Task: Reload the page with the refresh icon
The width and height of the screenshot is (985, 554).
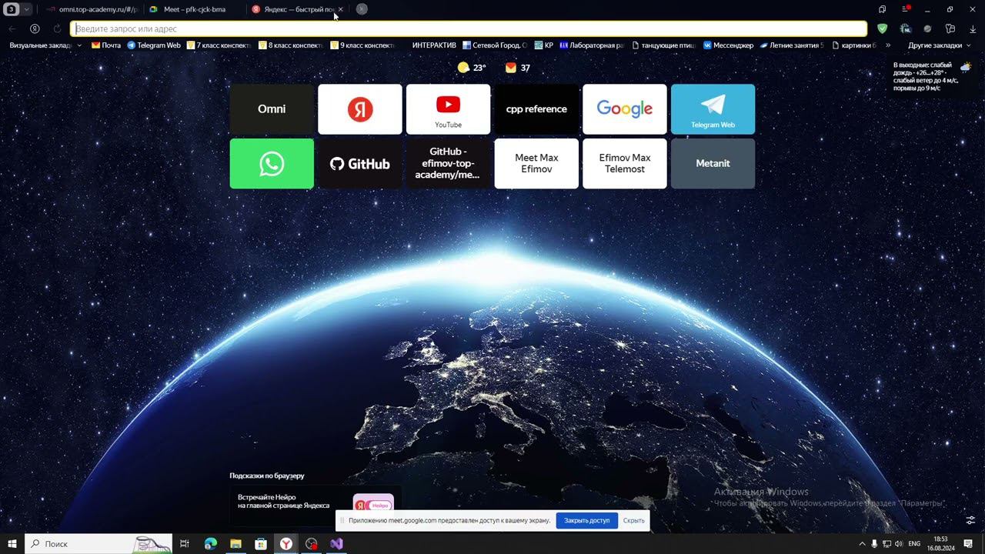Action: (57, 28)
